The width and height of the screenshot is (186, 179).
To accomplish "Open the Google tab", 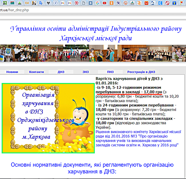I will 98,3.
